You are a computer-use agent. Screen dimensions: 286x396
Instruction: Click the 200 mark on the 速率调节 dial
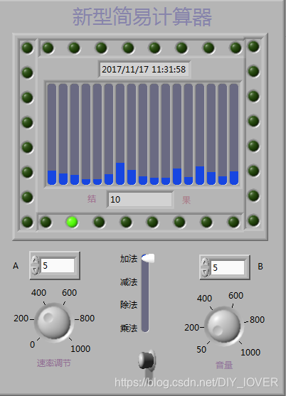tap(21, 319)
